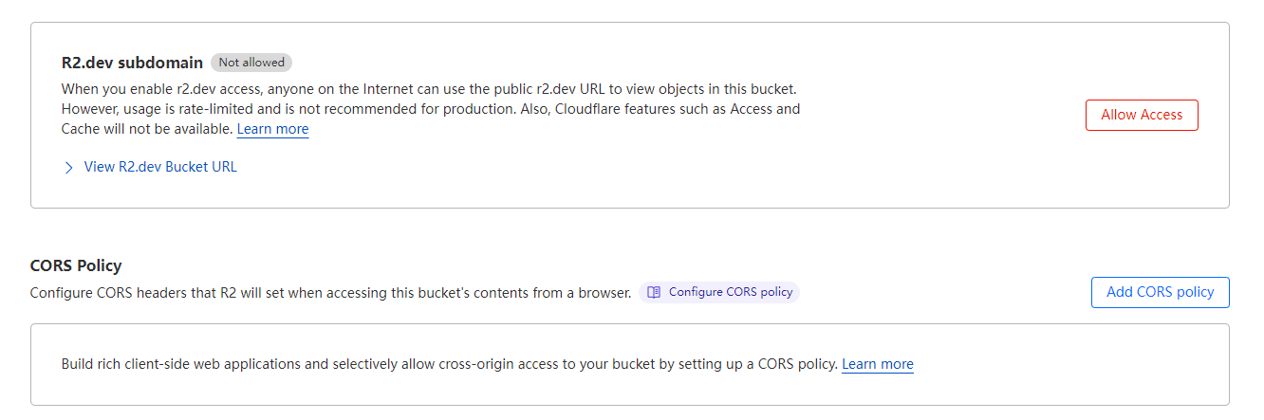The height and width of the screenshot is (420, 1264).
Task: Expand the View R2.dev Bucket URL chevron
Action: click(68, 168)
